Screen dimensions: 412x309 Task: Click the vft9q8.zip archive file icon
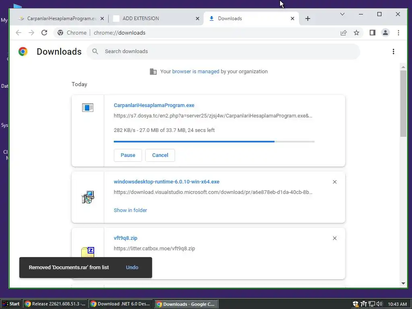(87, 252)
